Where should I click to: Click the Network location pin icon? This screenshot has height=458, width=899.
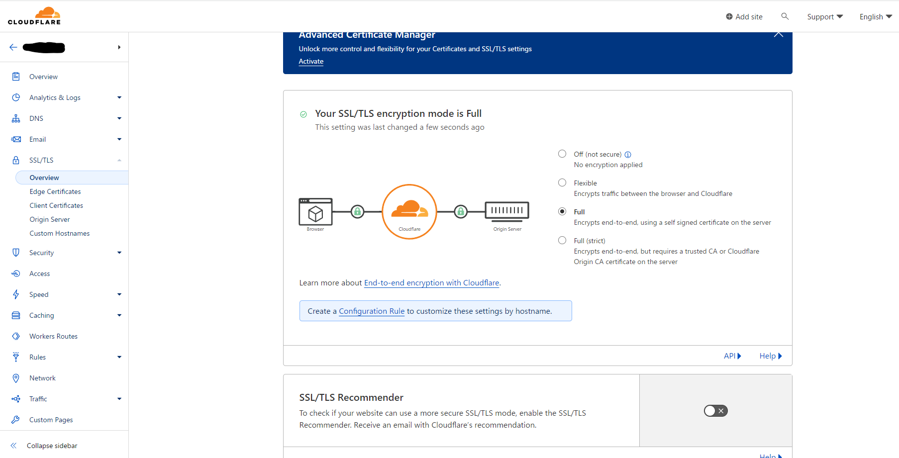point(16,378)
